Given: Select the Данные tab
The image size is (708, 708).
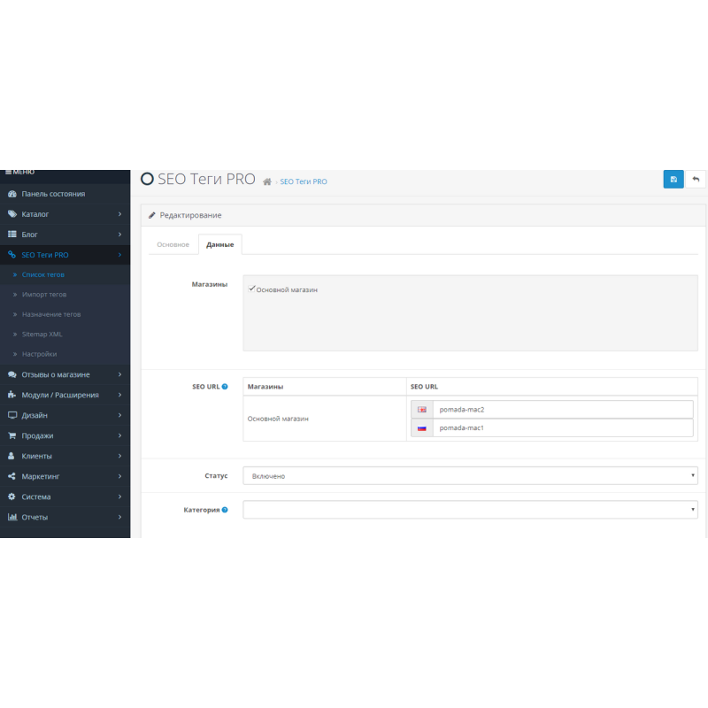Looking at the screenshot, I should (x=219, y=244).
